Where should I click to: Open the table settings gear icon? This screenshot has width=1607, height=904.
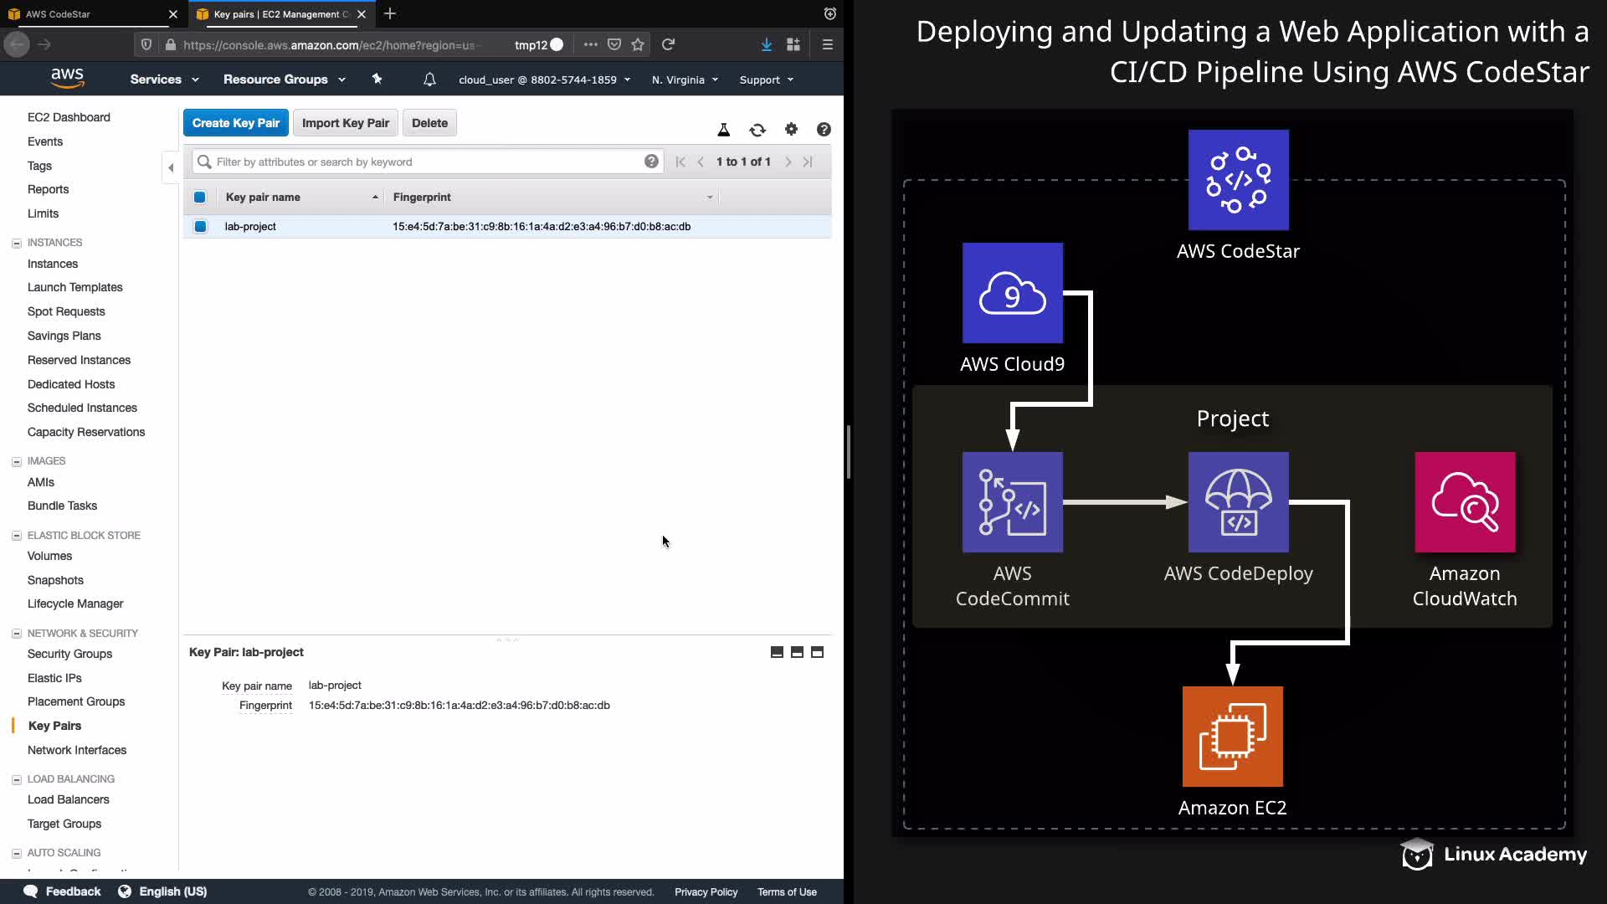[791, 129]
